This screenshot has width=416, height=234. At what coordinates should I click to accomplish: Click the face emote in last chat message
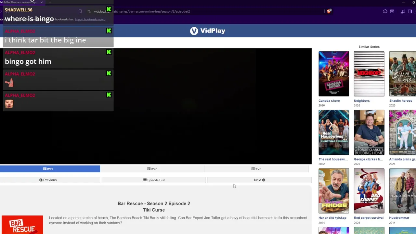(x=9, y=104)
